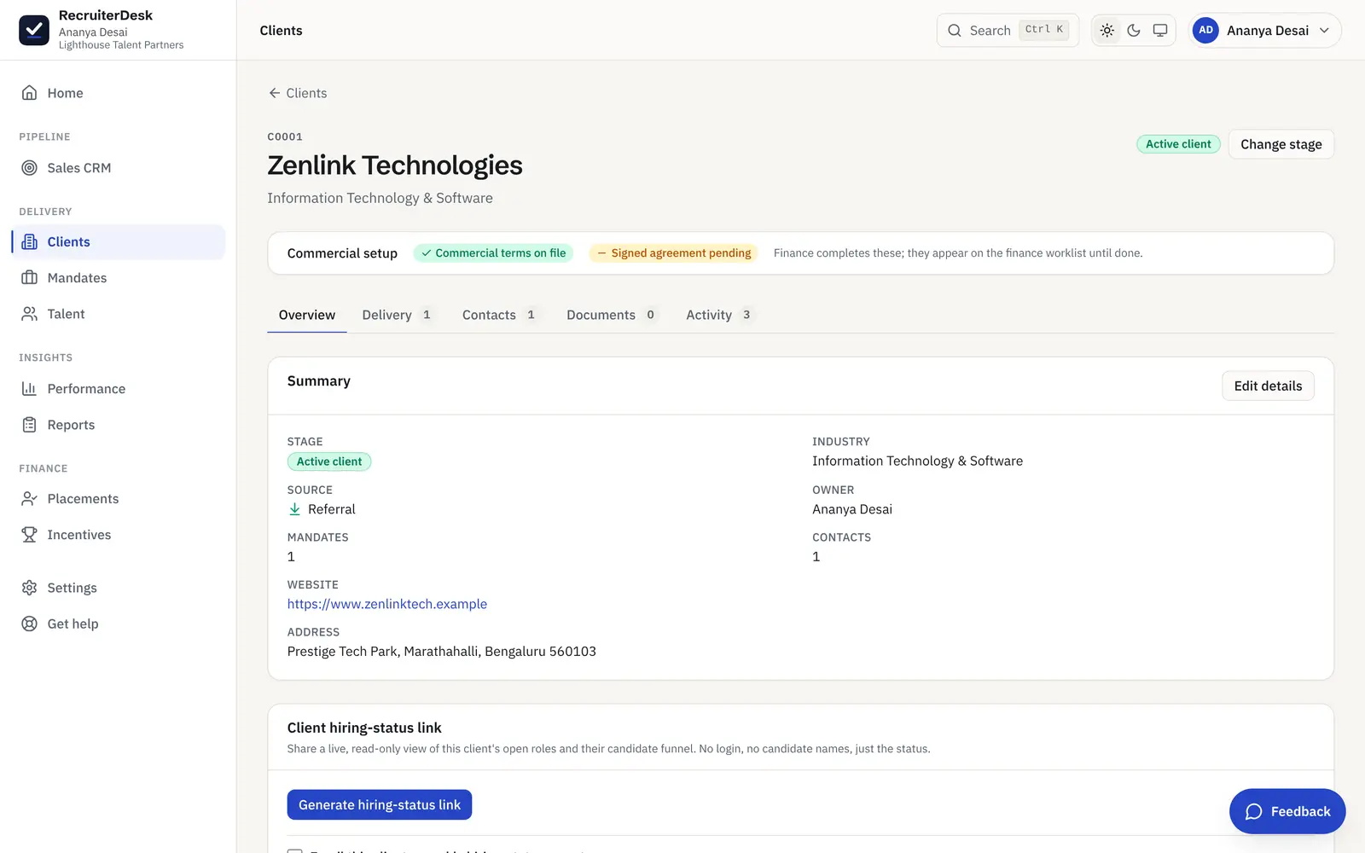Image resolution: width=1365 pixels, height=853 pixels.
Task: Open Home via its house icon
Action: (x=29, y=93)
